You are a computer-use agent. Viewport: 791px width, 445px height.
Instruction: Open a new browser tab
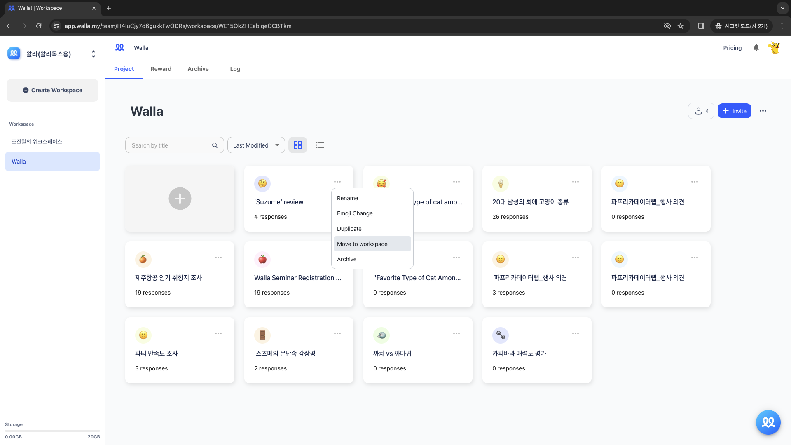pos(109,8)
